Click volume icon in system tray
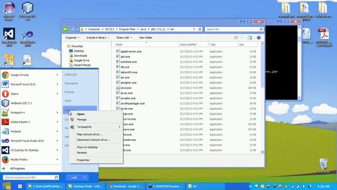The height and width of the screenshot is (190, 337). 304,186
